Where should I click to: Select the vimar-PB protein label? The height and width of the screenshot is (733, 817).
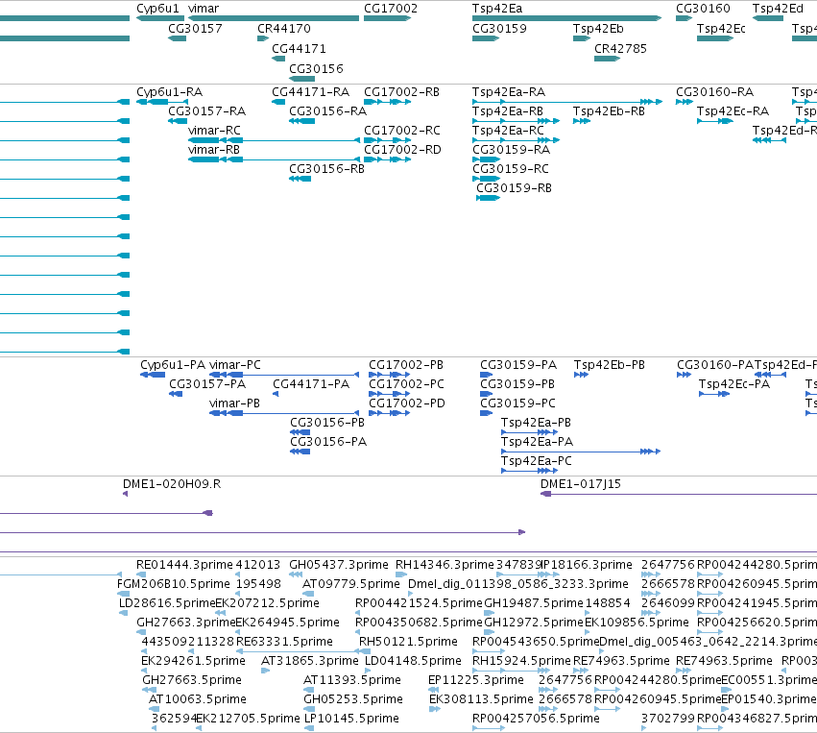point(234,403)
